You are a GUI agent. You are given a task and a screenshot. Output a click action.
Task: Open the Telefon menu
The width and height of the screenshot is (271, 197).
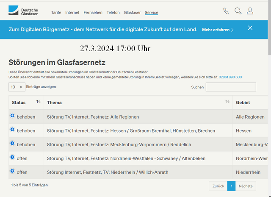click(x=113, y=12)
